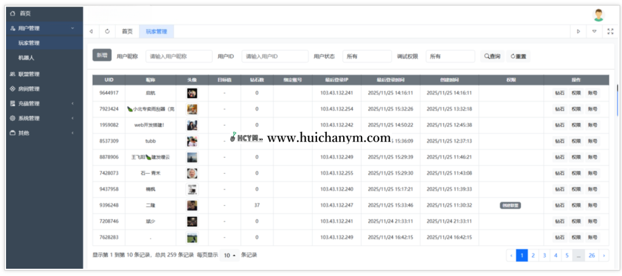Click the user avatar icon in header
This screenshot has height=276, width=622.
tap(599, 15)
